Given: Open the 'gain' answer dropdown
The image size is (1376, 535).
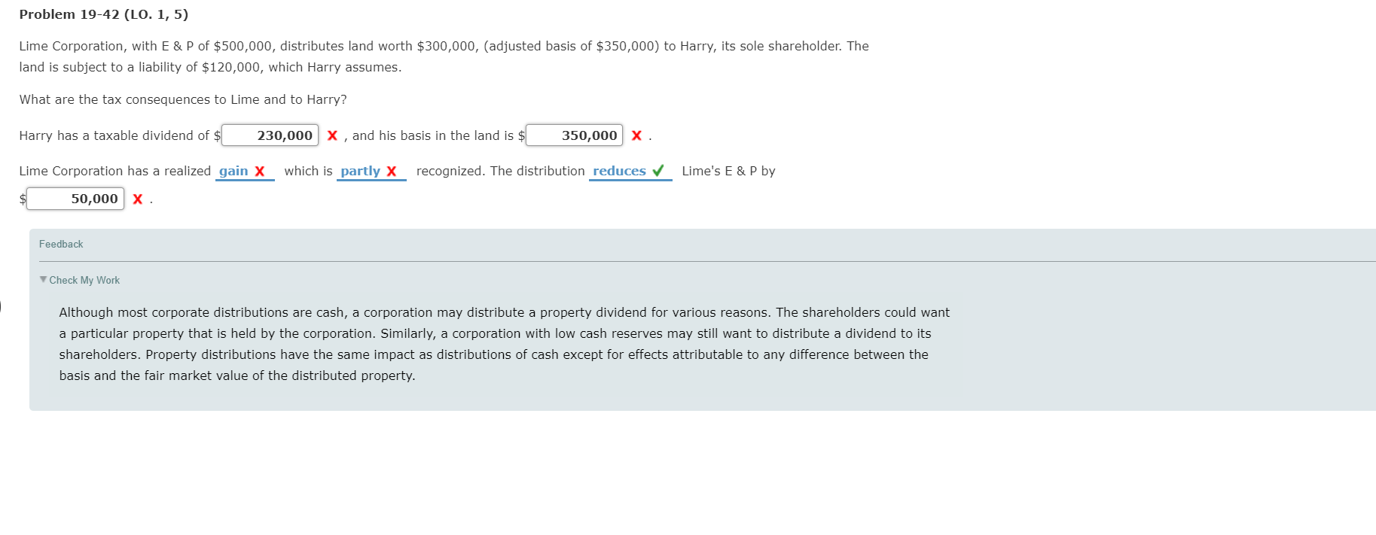Looking at the screenshot, I should (x=234, y=171).
